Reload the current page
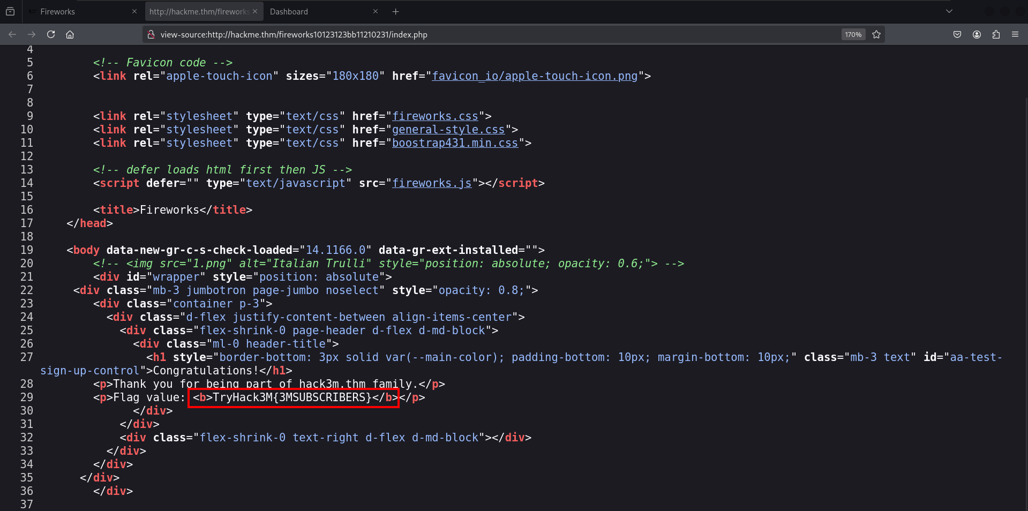The width and height of the screenshot is (1028, 511). point(51,34)
